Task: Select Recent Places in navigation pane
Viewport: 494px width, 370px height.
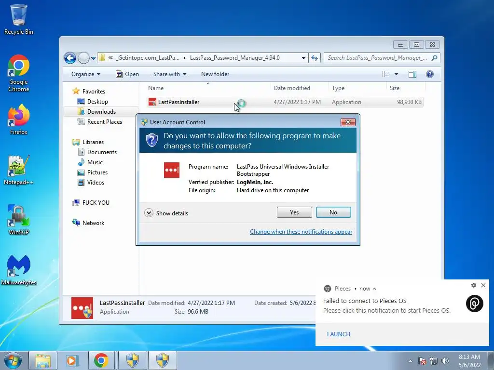Action: 99,122
